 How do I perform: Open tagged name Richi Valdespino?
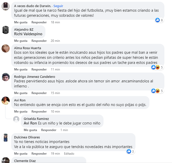coord(28,34)
